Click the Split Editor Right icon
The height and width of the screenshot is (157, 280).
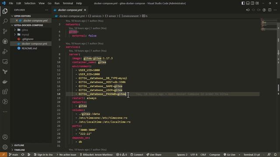(269, 10)
